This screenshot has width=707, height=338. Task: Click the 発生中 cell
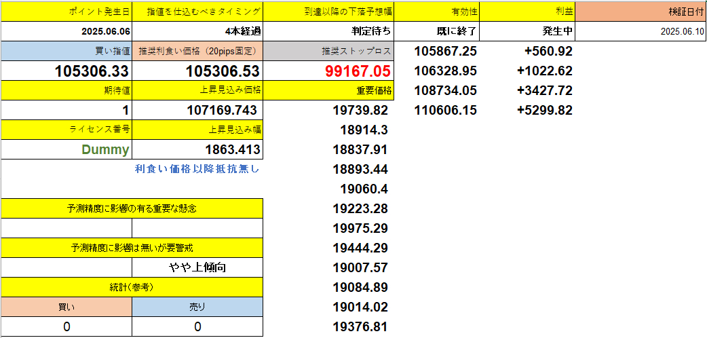[x=528, y=32]
